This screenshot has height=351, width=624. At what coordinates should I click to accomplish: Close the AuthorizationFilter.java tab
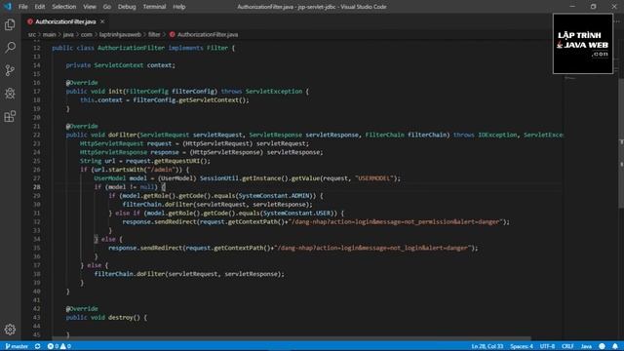click(102, 21)
